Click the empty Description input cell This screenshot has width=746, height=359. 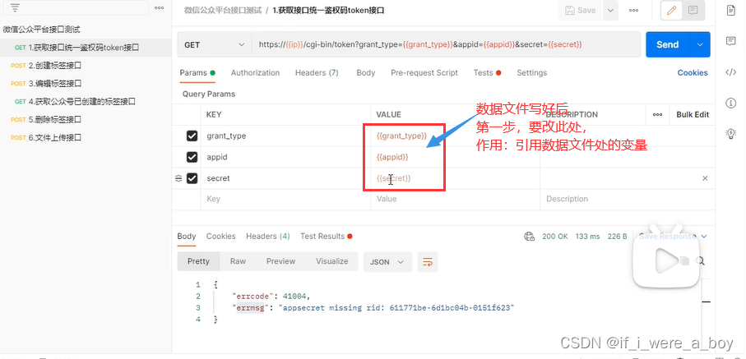click(x=627, y=200)
